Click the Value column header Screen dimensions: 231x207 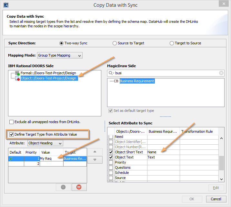coord(52,152)
